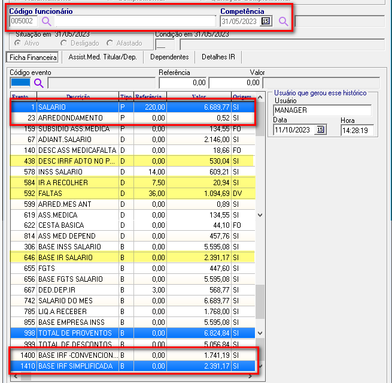Open Competência calendar picker icon
The image size is (392, 383).
click(x=266, y=21)
